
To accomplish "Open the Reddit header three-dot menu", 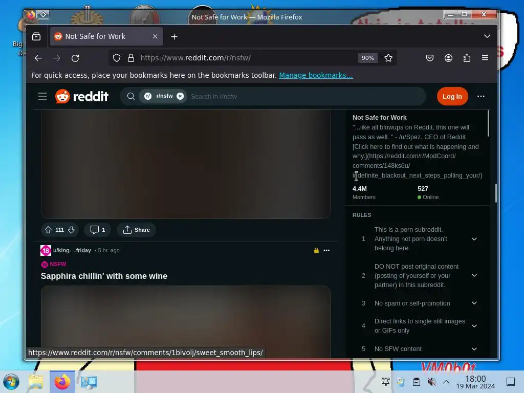I will (x=481, y=96).
